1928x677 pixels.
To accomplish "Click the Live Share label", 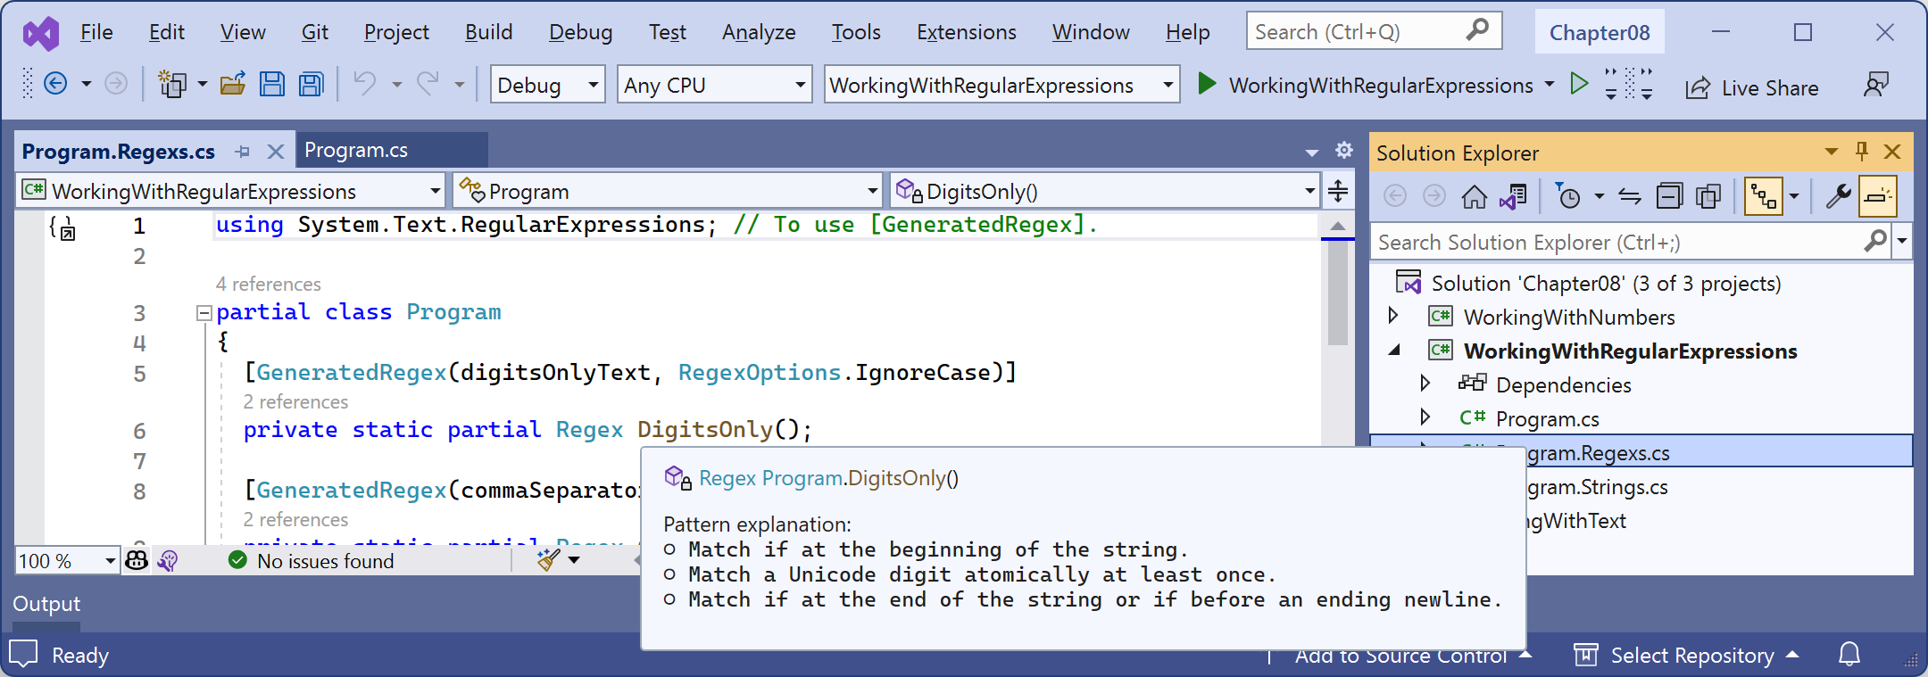I will 1769,88.
